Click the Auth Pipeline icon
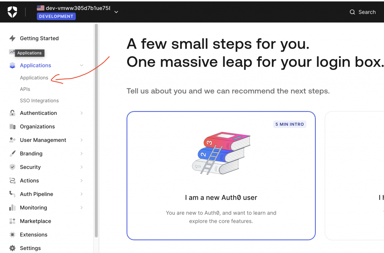The height and width of the screenshot is (253, 384). pyautogui.click(x=12, y=194)
